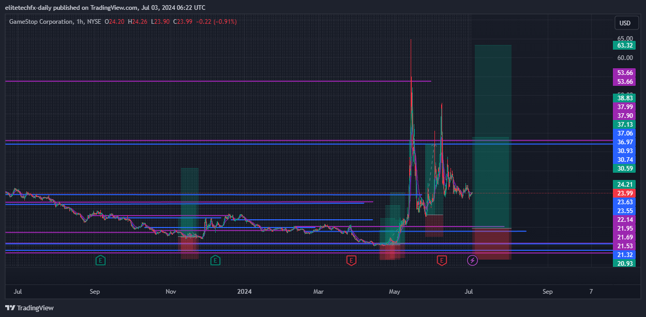This screenshot has height=317, width=646.
Task: Click the 65.00 price axis tick
Action: [625, 38]
